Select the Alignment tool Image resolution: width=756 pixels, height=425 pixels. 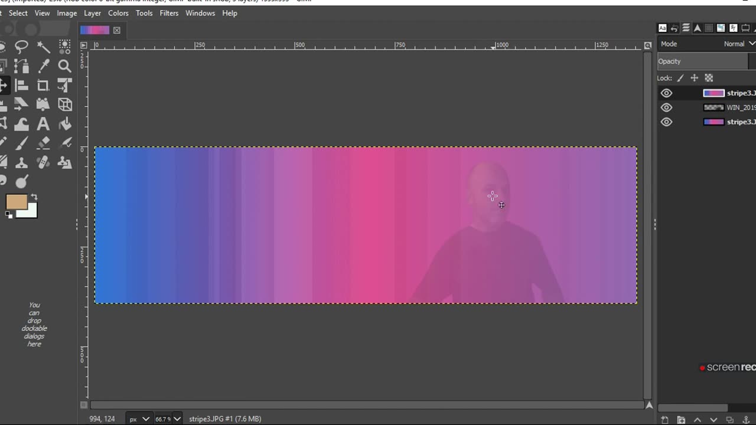22,86
